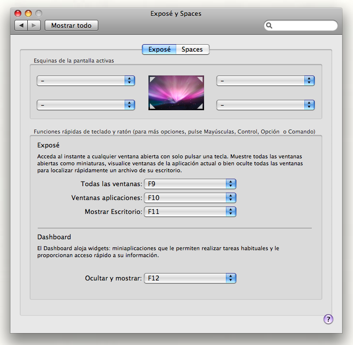
Task: Open "Ocultar y mostrar" F12 dropdown
Action: coord(190,278)
